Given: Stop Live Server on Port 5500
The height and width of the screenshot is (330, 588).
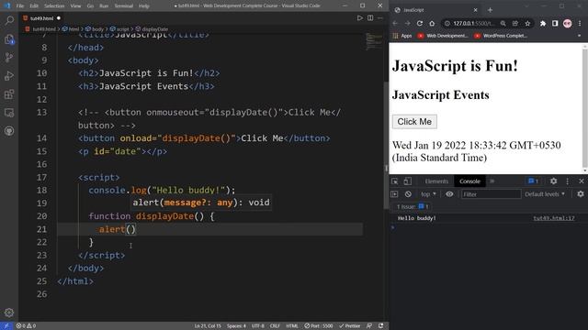Looking at the screenshot, I should click(319, 326).
